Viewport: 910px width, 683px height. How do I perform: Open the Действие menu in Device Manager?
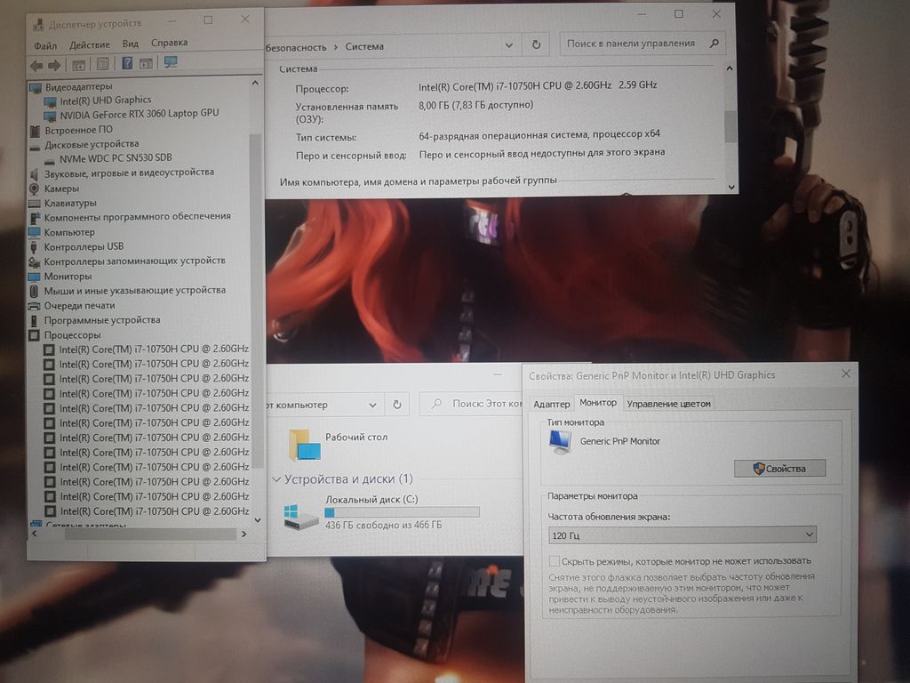click(x=89, y=44)
